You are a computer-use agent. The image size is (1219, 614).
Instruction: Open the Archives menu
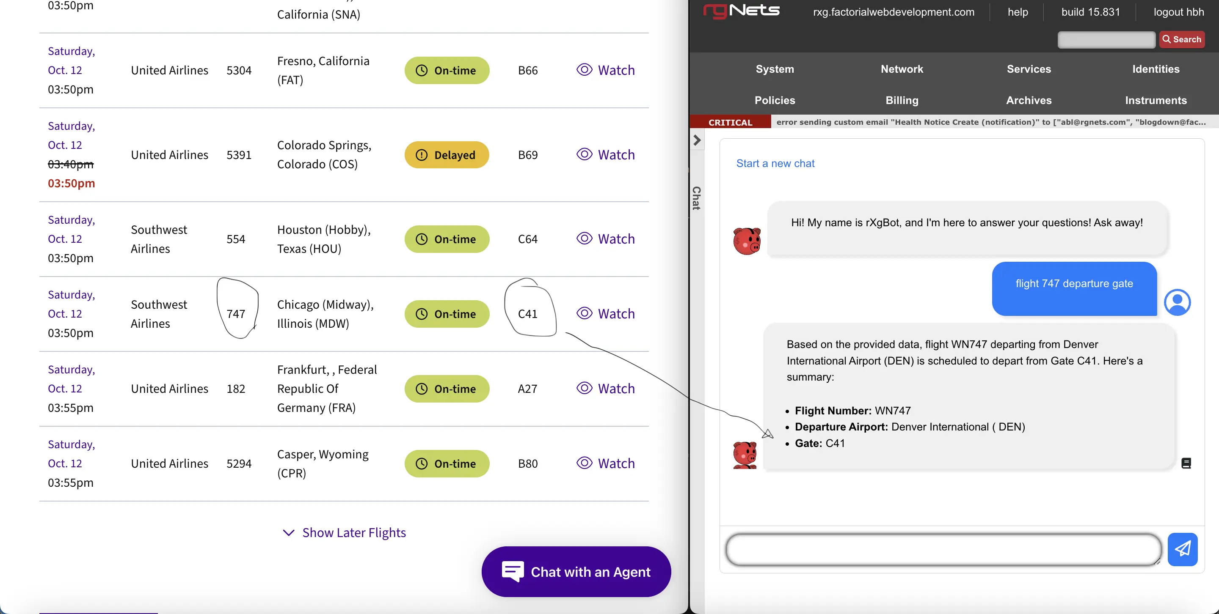click(1029, 100)
